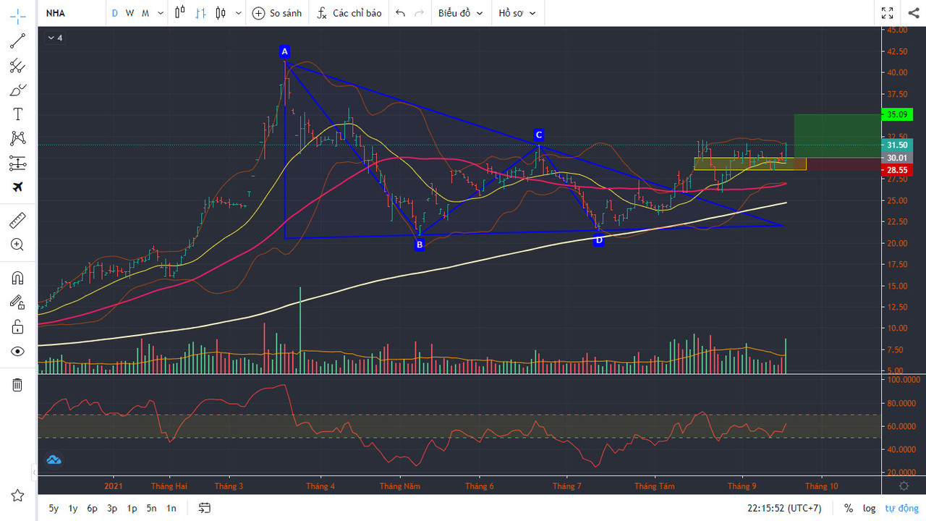Viewport: 926px width, 521px height.
Task: Toggle magnet mode on
Action: [x=17, y=278]
